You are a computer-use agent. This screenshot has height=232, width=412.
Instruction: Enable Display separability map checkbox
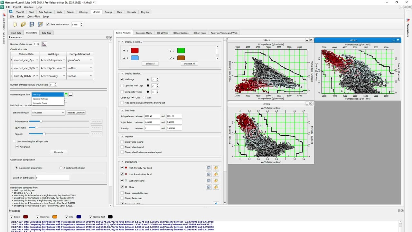[x=122, y=193]
